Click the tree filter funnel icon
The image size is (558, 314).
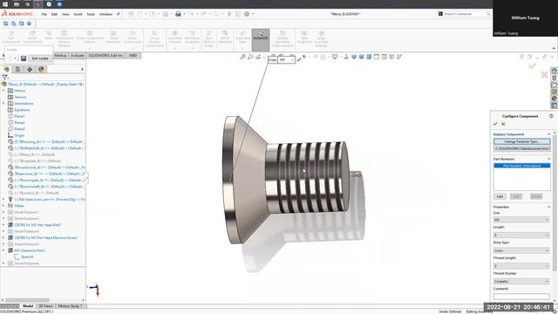click(x=4, y=77)
